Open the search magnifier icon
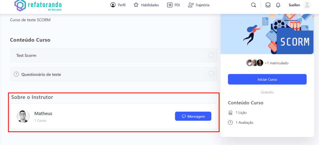319x145 pixels. coord(254,5)
